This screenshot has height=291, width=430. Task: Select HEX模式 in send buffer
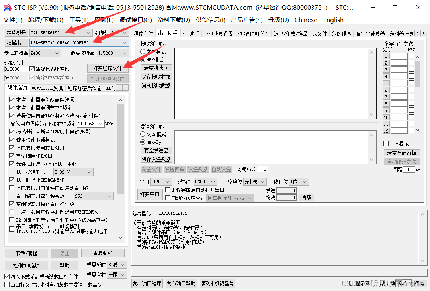click(x=152, y=142)
